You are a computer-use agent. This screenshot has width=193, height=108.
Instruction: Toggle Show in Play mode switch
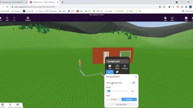[x=133, y=83]
